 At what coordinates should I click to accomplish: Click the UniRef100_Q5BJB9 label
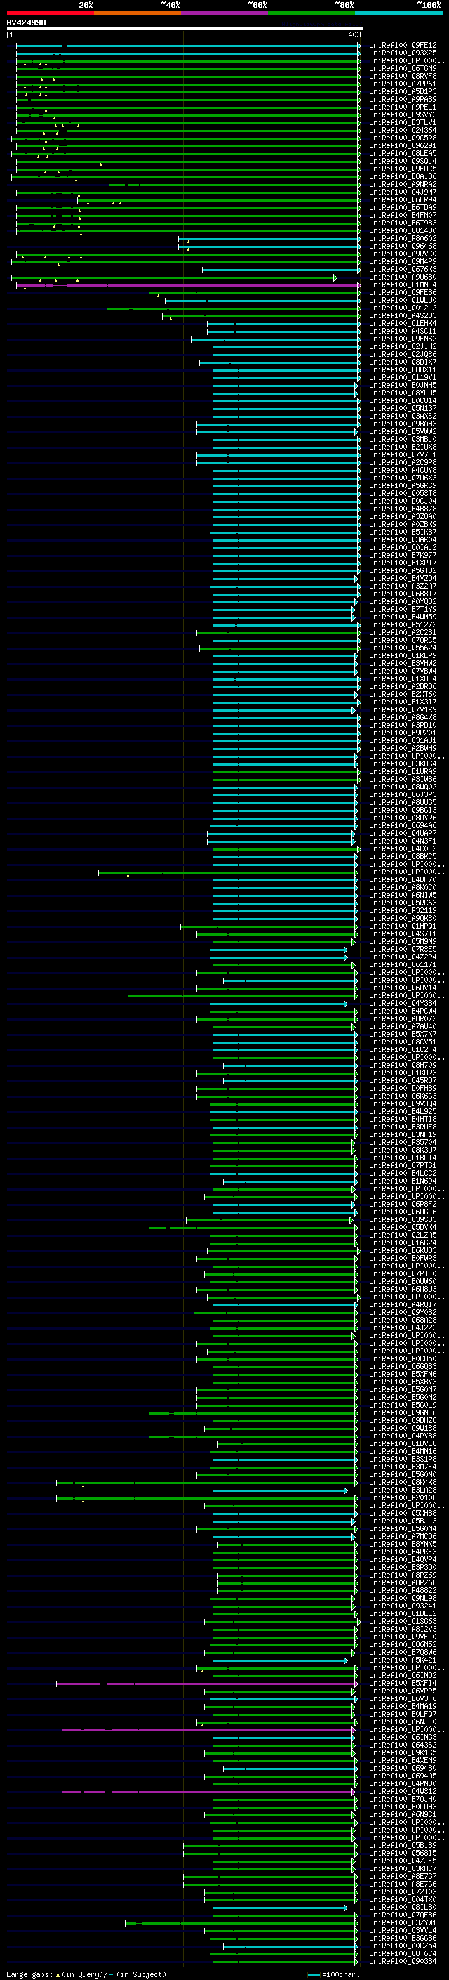(403, 1845)
